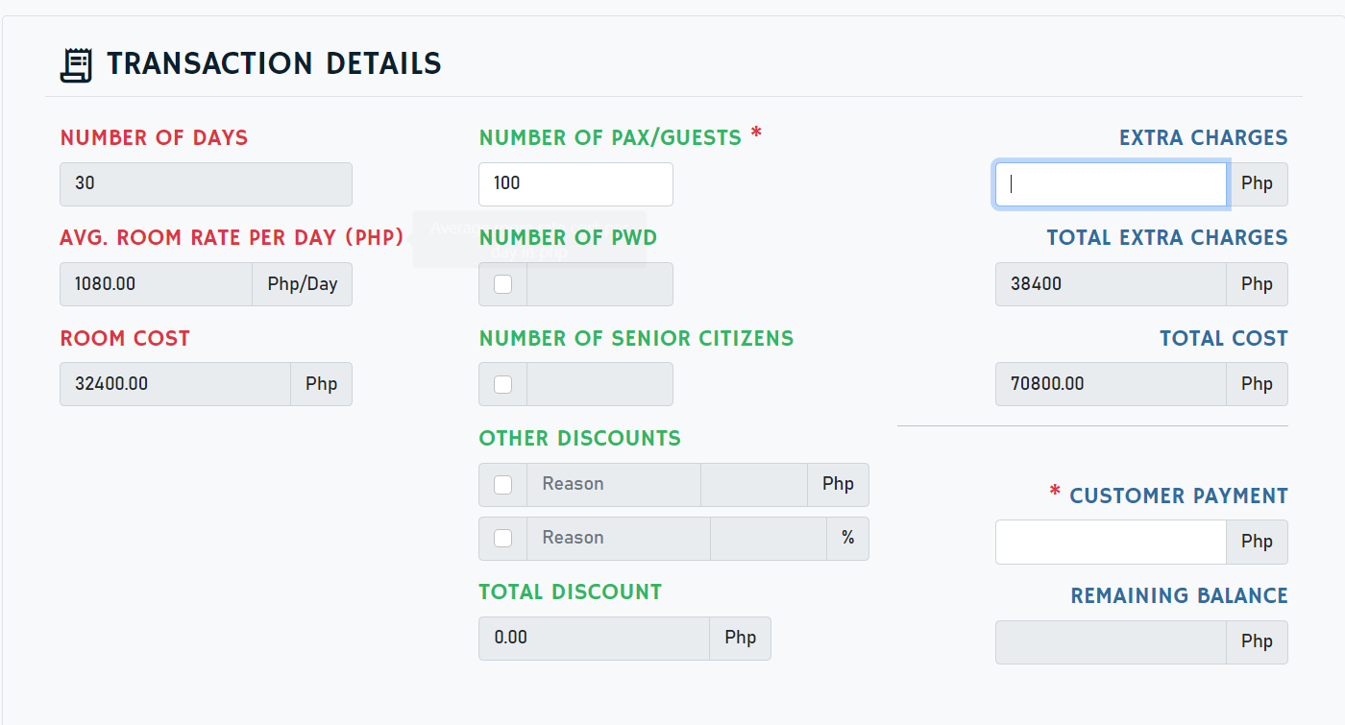Screen dimensions: 1345x725
Task: Click the Reason field for Php discount
Action: 613,485
